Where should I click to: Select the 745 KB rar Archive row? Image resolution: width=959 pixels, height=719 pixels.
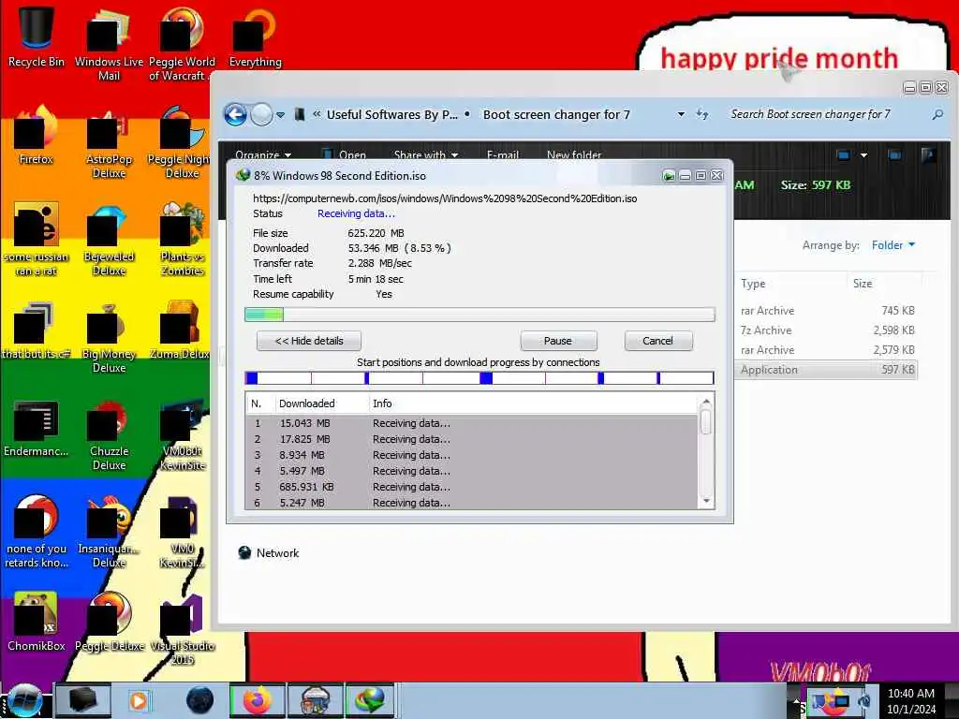tap(828, 311)
